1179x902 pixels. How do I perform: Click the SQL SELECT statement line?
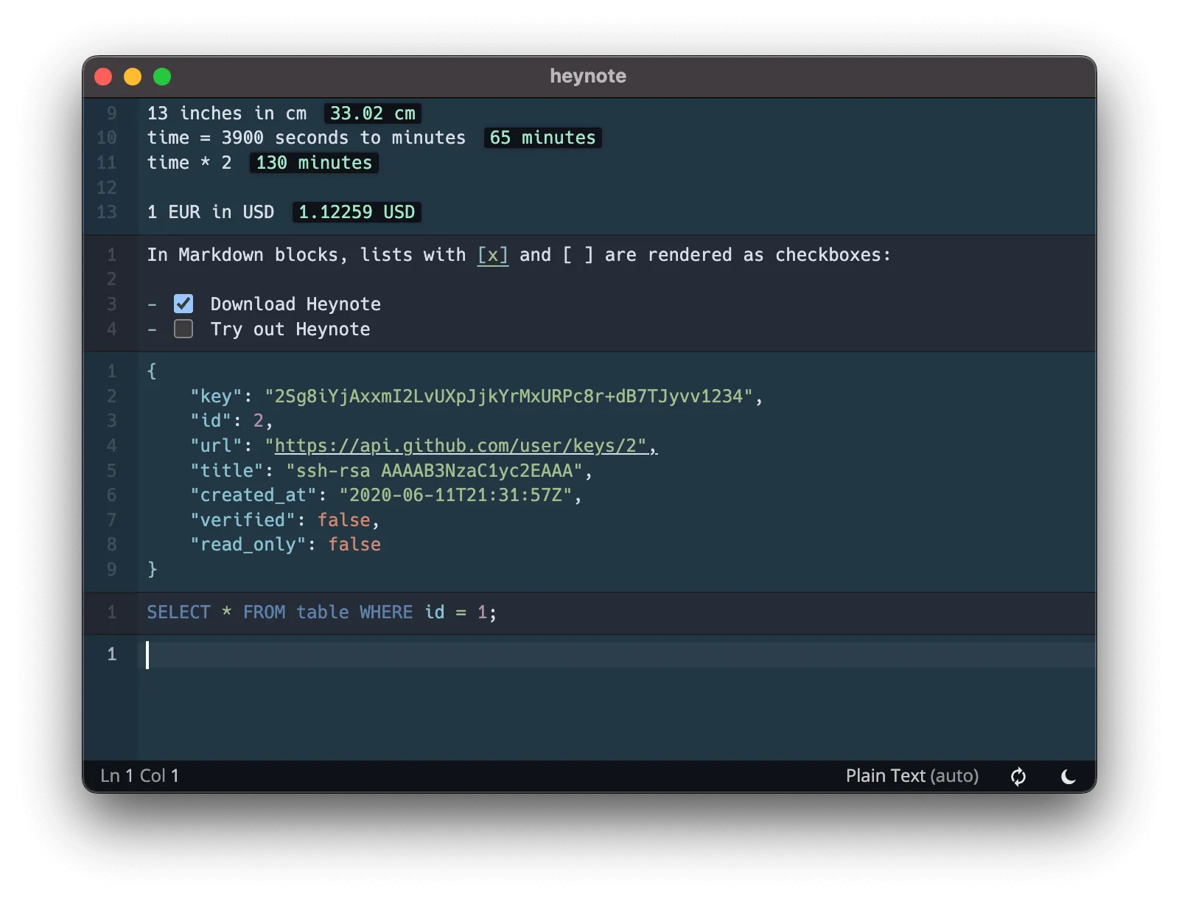(x=321, y=612)
